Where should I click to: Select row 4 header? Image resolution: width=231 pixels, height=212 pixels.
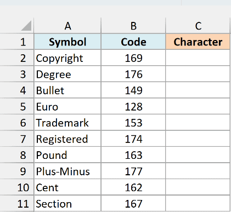[17, 90]
